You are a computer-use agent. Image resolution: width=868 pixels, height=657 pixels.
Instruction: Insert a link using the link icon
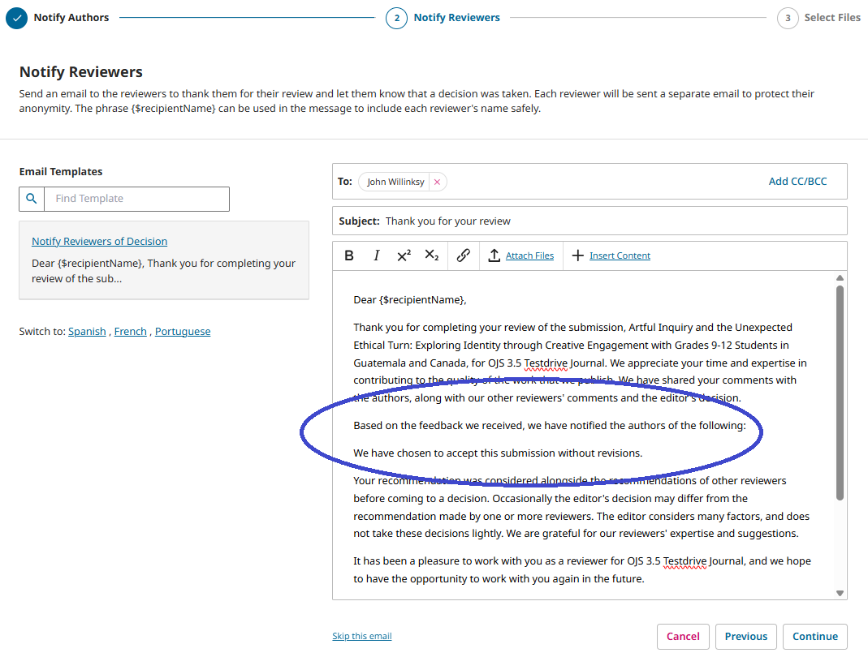tap(463, 255)
